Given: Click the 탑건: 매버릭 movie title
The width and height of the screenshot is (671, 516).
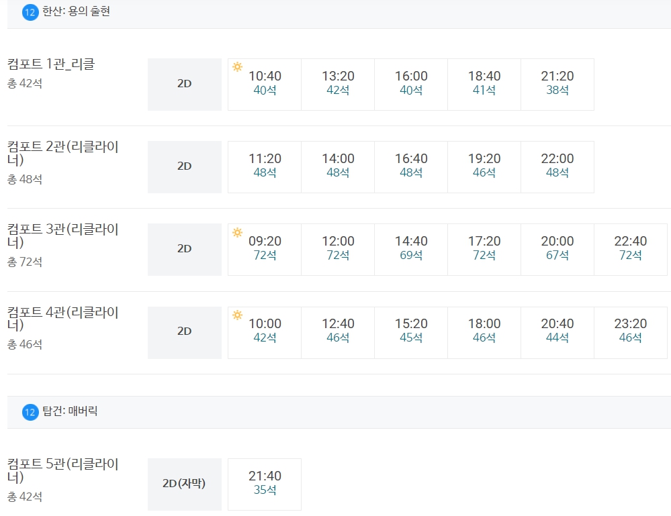Looking at the screenshot, I should (70, 411).
